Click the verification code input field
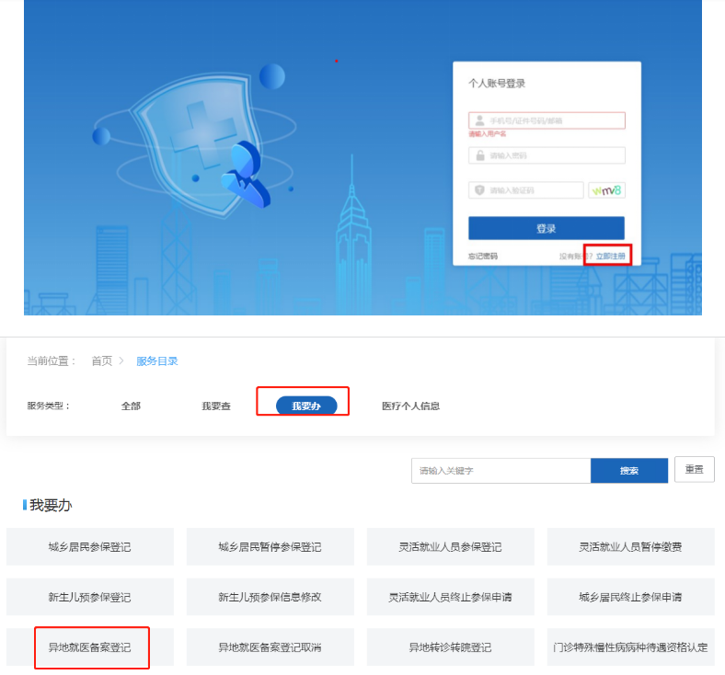The width and height of the screenshot is (725, 675). pyautogui.click(x=525, y=189)
